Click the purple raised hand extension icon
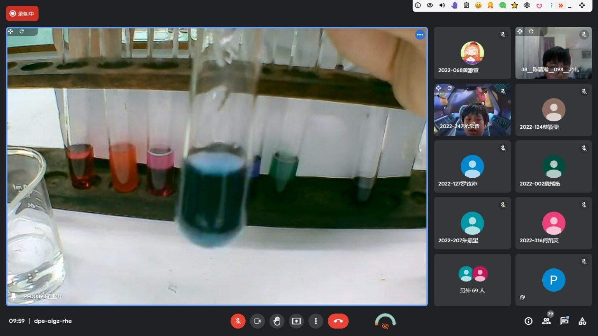 454,5
